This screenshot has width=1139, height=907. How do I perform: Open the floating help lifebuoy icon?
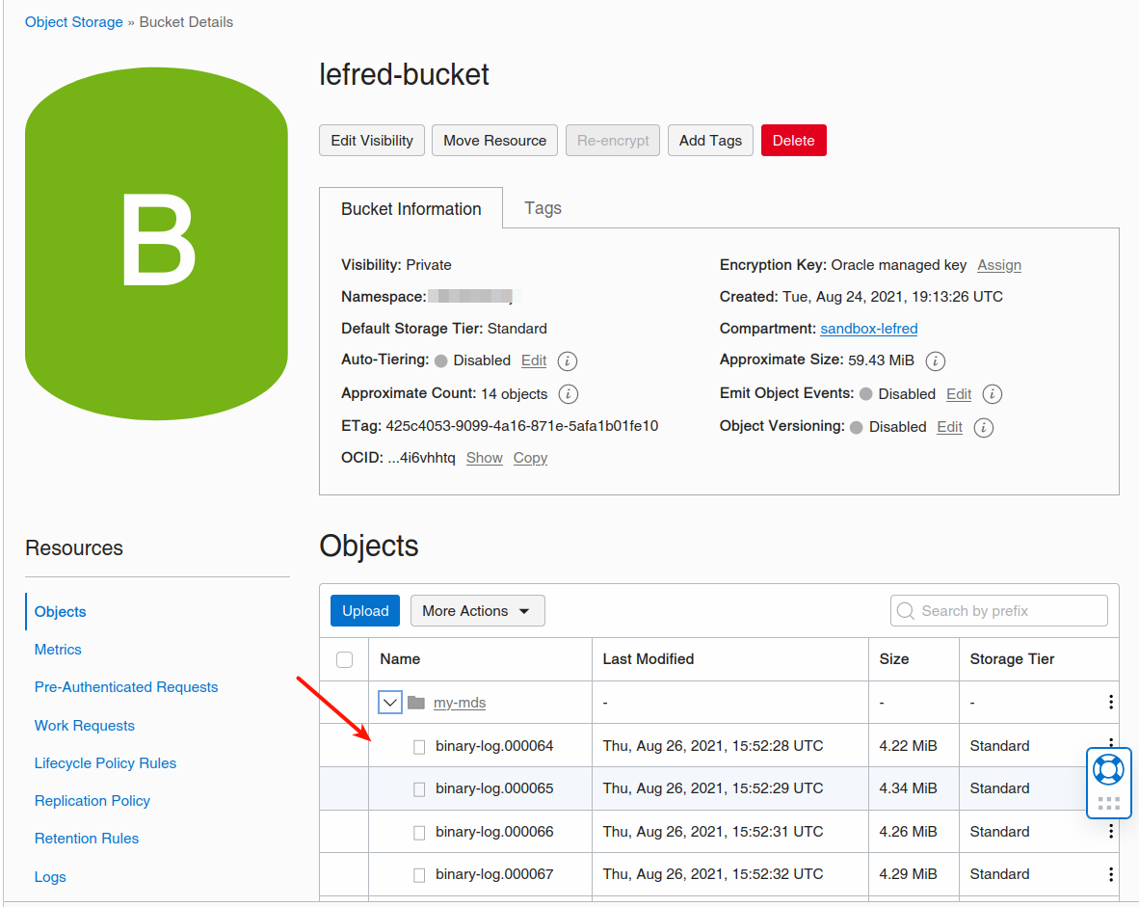tap(1108, 769)
